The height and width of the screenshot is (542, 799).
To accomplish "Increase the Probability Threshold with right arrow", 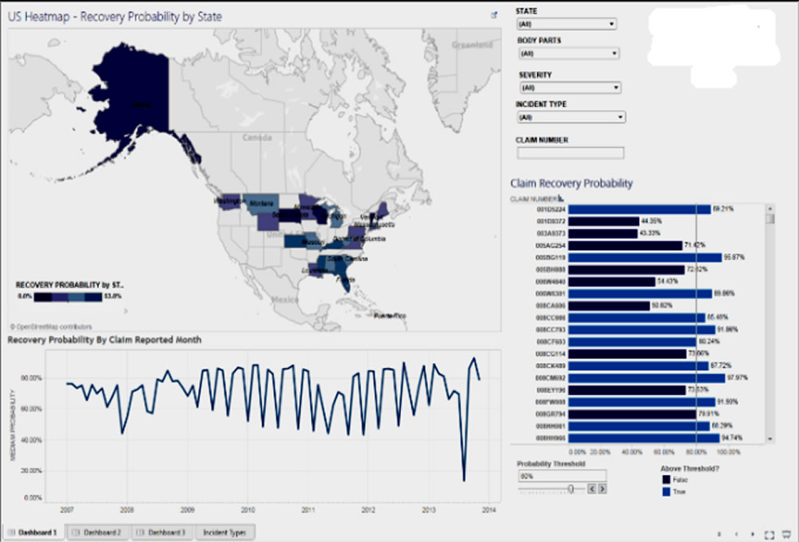I will click(601, 488).
